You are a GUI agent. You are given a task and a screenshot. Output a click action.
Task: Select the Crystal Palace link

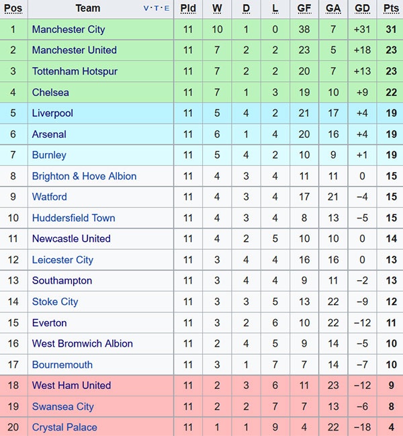click(64, 427)
